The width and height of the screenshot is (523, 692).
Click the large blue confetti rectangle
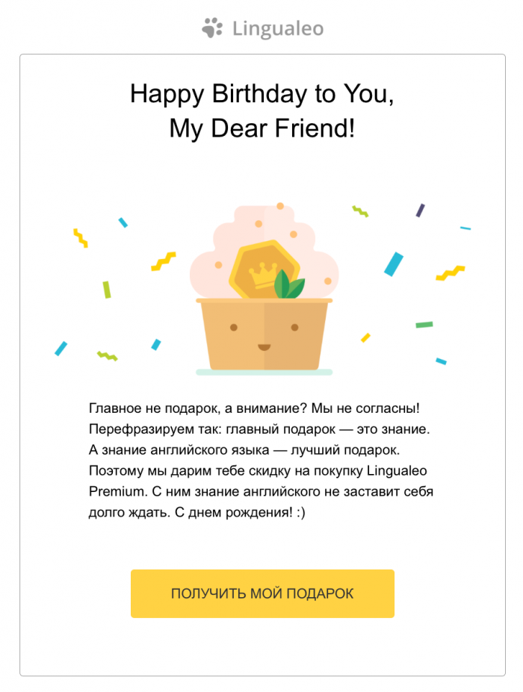point(394,264)
